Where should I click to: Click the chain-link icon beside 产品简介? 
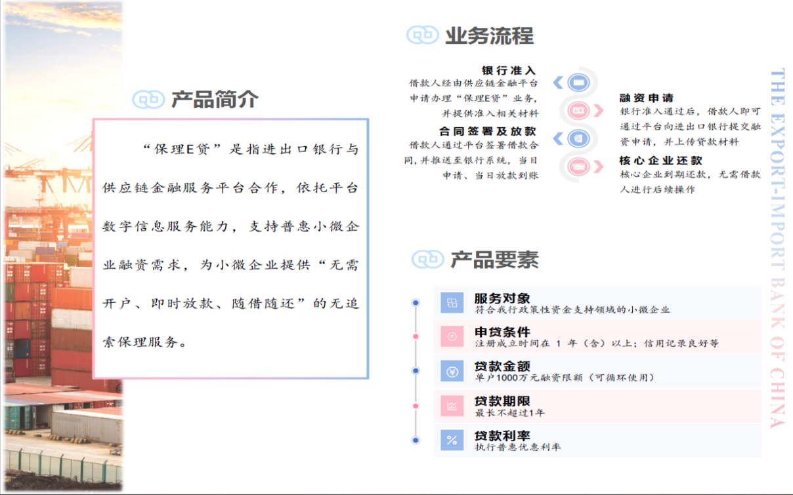tap(148, 99)
